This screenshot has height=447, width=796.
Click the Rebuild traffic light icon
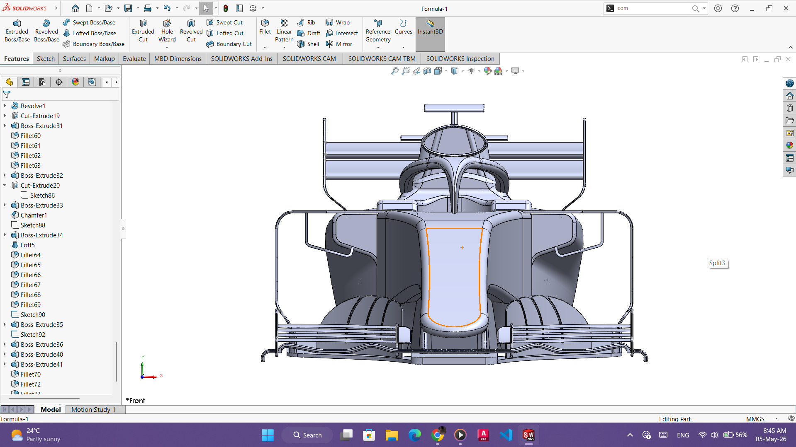[226, 8]
